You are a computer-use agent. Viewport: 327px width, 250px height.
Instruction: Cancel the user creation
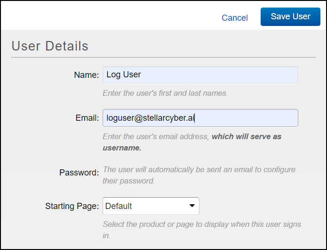(234, 18)
